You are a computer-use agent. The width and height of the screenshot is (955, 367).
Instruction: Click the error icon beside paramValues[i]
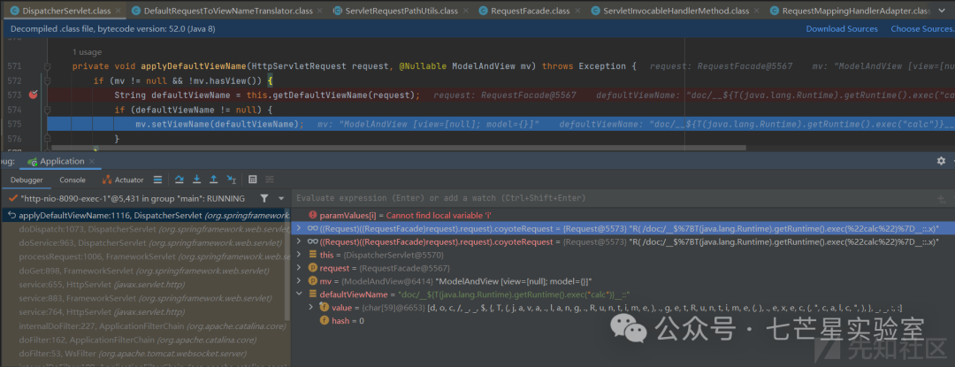coord(313,215)
